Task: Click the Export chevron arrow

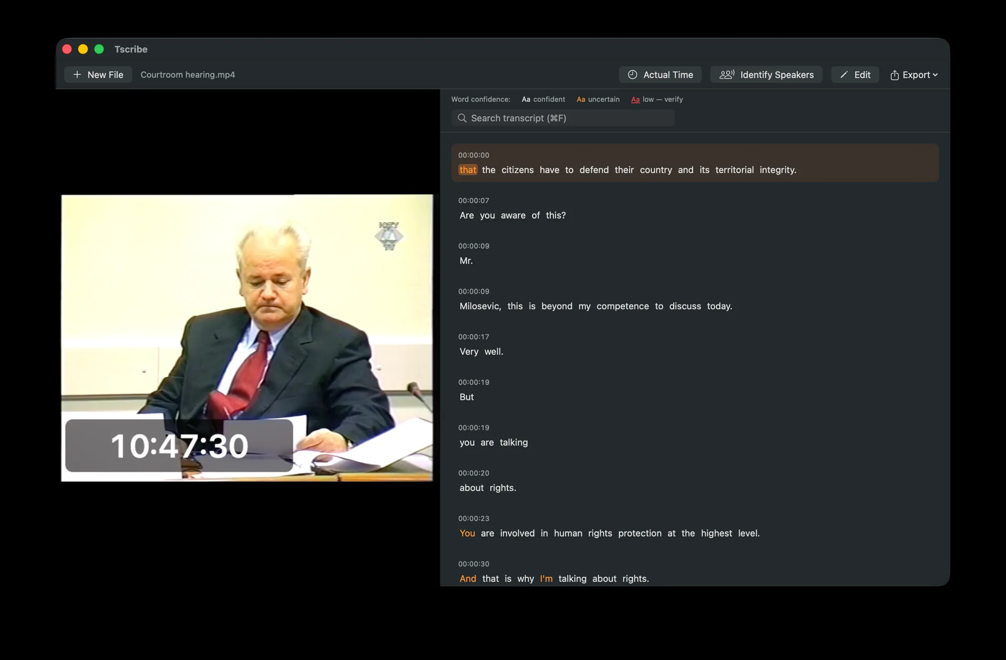Action: point(935,75)
